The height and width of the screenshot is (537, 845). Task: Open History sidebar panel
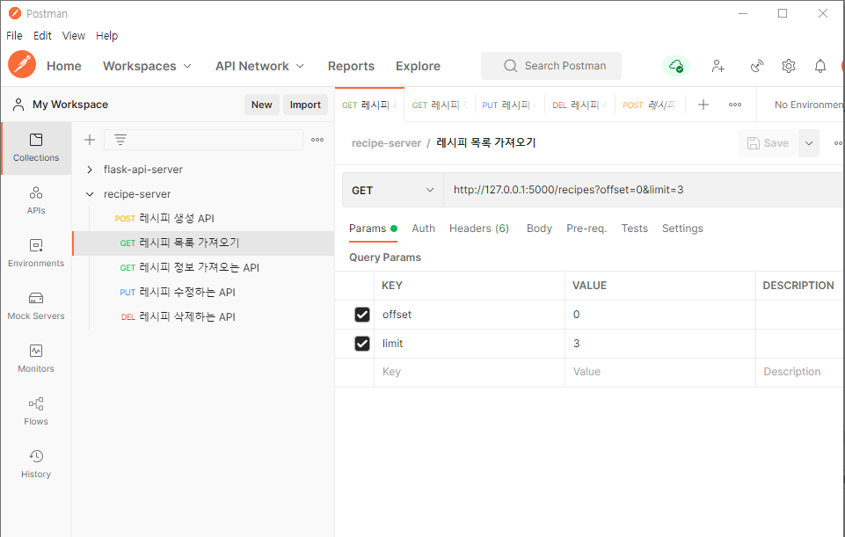click(36, 464)
